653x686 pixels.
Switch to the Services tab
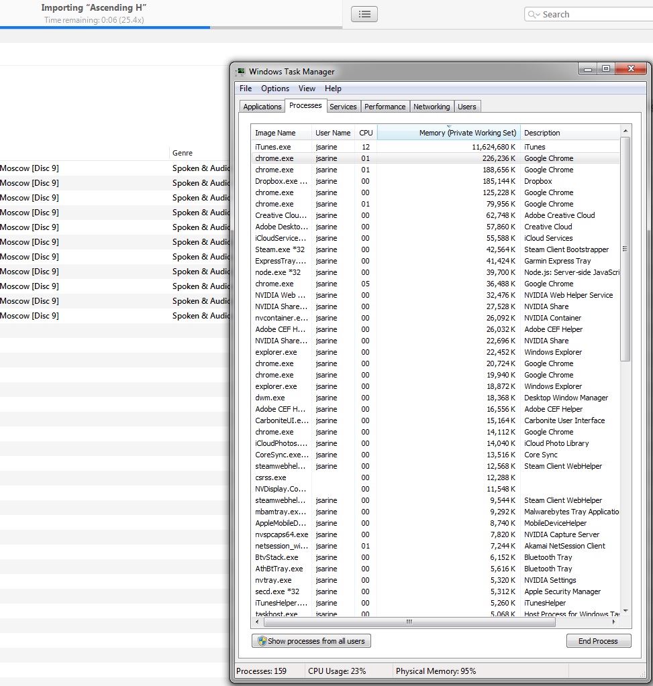(x=343, y=107)
